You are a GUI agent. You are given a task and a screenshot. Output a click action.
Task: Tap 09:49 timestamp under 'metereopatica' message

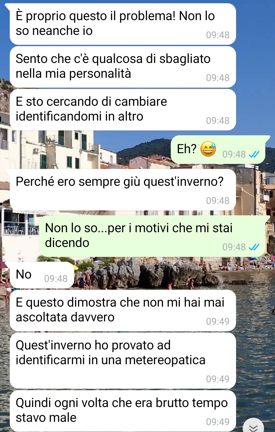[218, 379]
